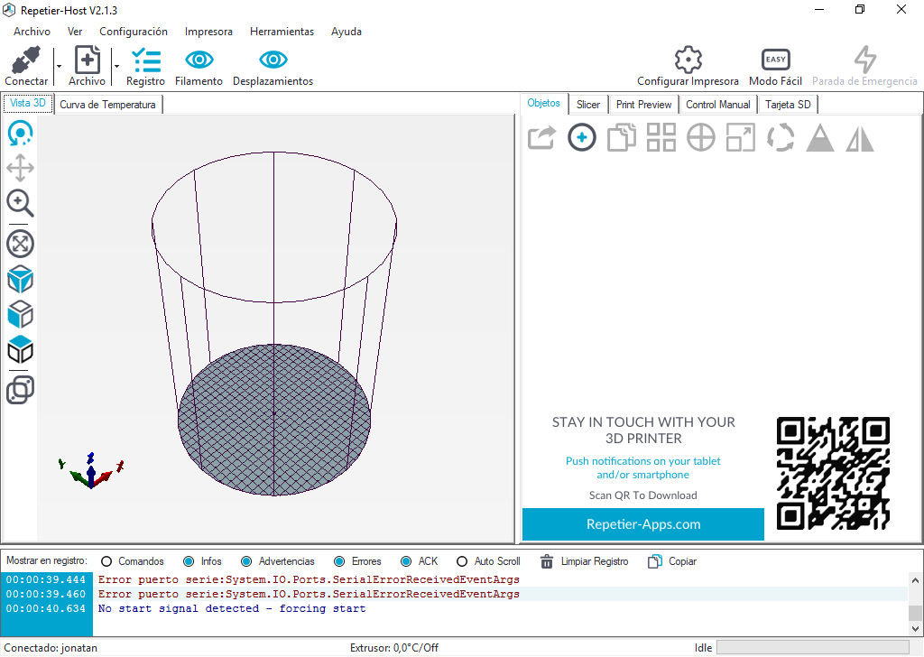Expand the Conectar dropdown arrow
The image size is (924, 657).
pyautogui.click(x=59, y=66)
